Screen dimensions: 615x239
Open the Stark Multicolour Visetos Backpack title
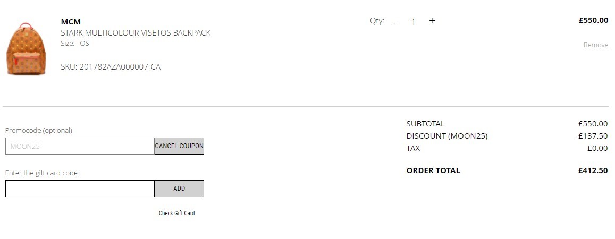[x=136, y=33]
